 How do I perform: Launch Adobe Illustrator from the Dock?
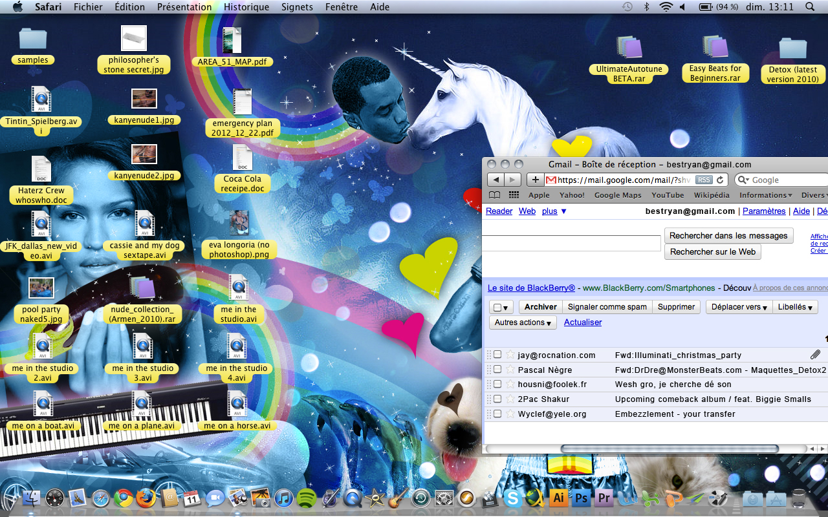pos(558,498)
